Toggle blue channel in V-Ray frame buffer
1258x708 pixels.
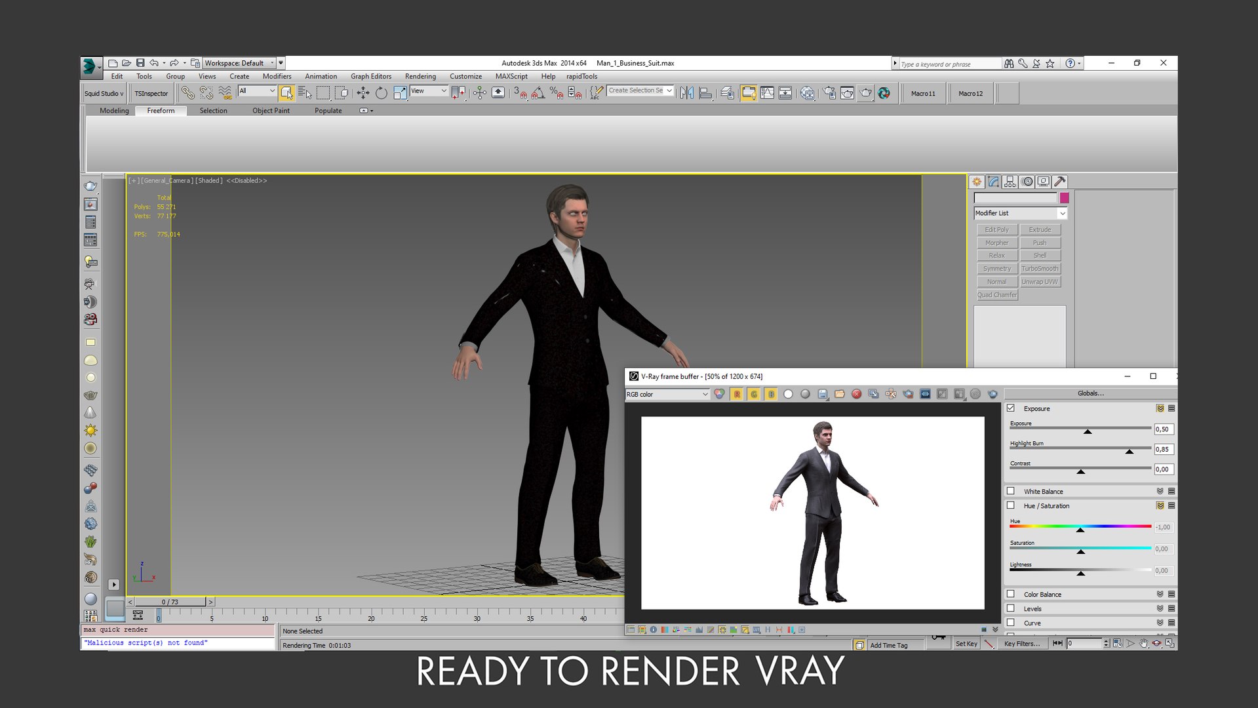[771, 394]
